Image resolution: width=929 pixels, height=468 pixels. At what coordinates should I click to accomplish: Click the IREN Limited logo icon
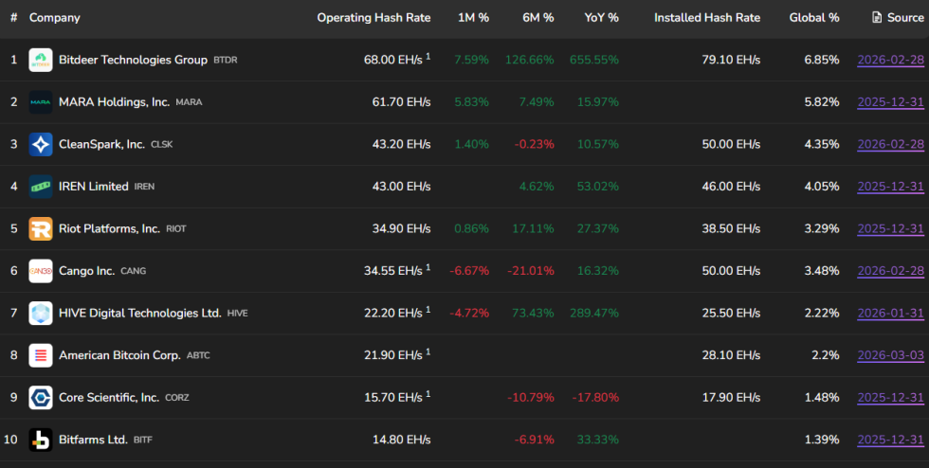pyautogui.click(x=40, y=187)
